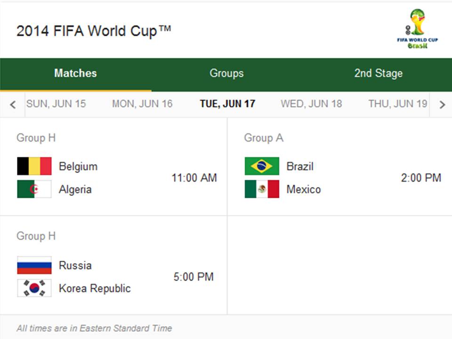Click the Russia vs Korea Republic match row
Viewport: 452px width, 339px height.
113,277
